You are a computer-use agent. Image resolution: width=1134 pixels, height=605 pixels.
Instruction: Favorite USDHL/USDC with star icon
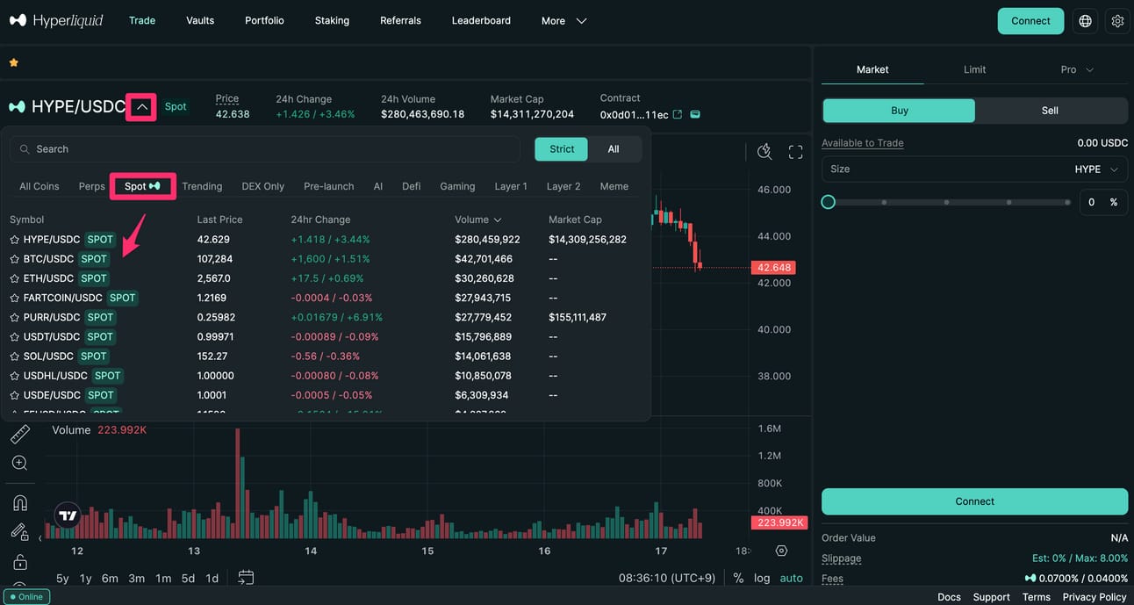(14, 376)
